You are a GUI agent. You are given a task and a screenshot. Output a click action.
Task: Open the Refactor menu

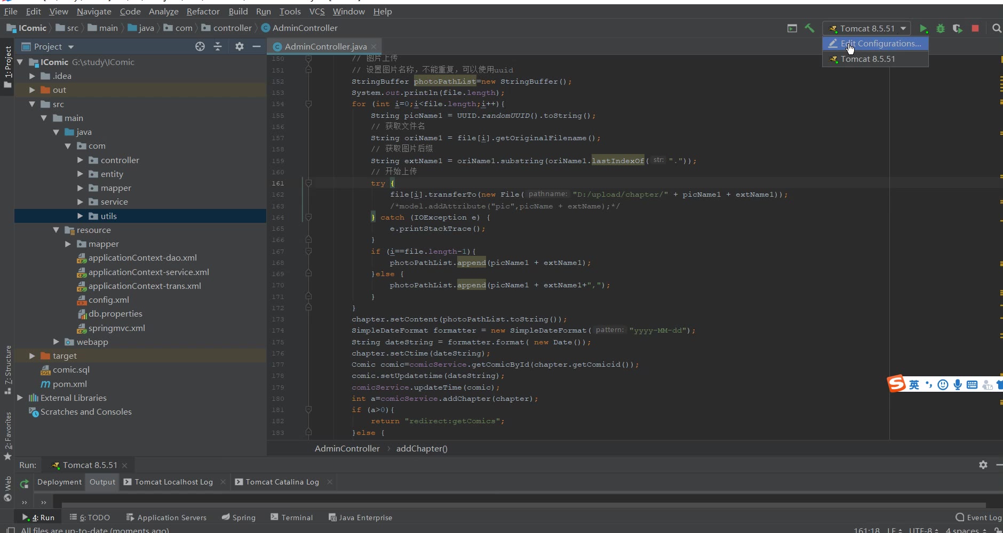(203, 11)
